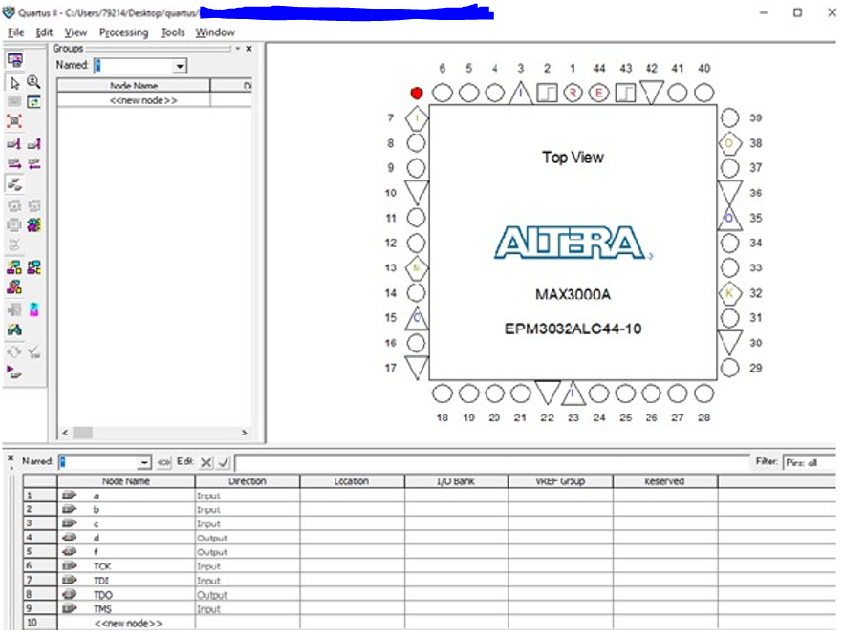Click the colorful puzzle-like toolbar icon
Viewport: 844px width, 637px height.
[33, 224]
